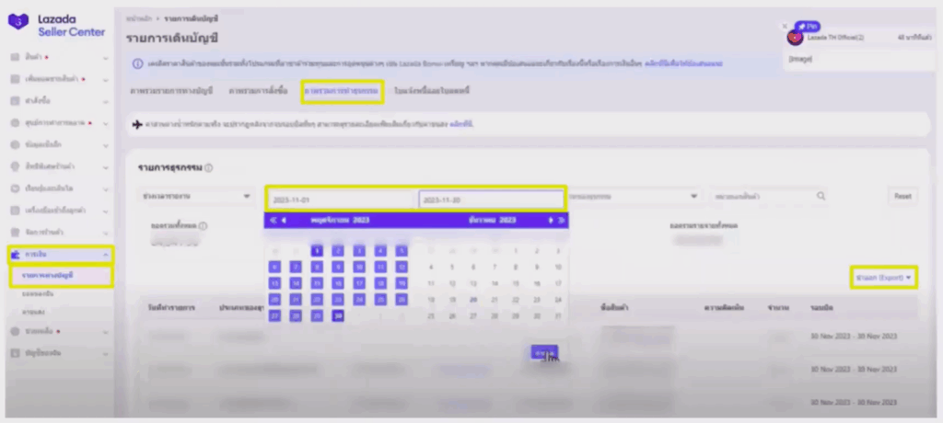The image size is (943, 423).
Task: Click the link in the airplane notice bar
Action: [461, 124]
